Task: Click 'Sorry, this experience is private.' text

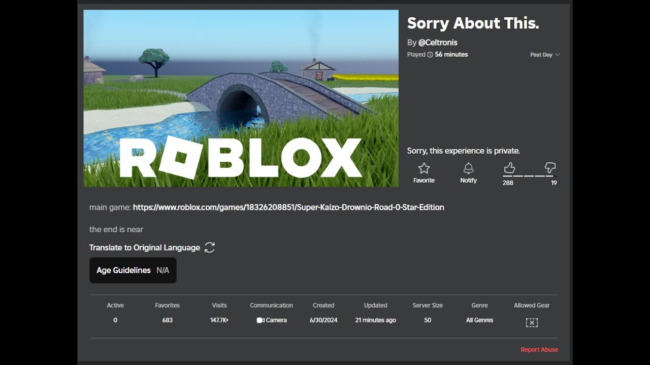Action: (464, 151)
